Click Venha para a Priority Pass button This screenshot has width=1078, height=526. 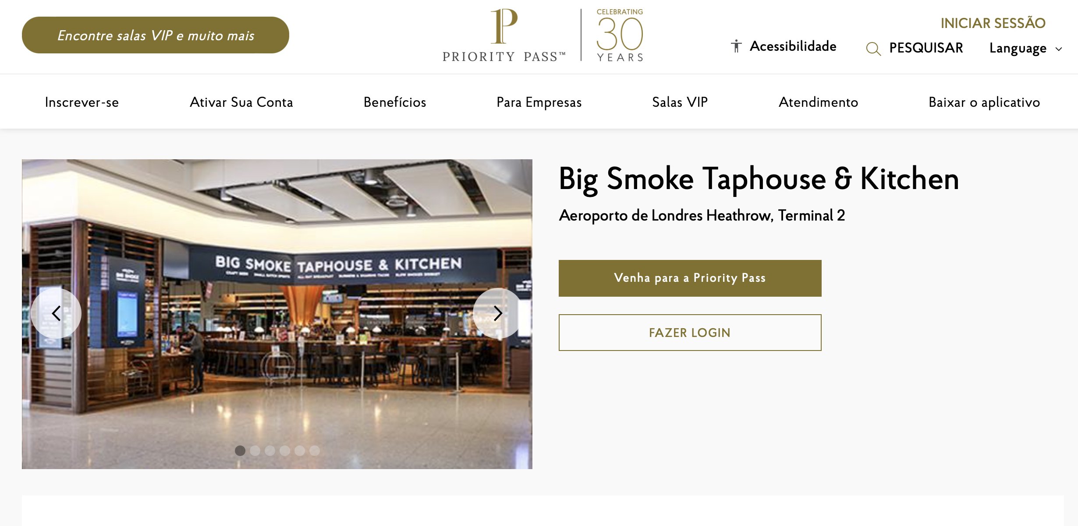[x=690, y=278]
